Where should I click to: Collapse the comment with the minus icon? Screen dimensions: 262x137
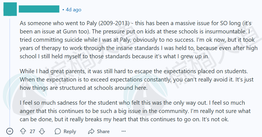coord(10,131)
